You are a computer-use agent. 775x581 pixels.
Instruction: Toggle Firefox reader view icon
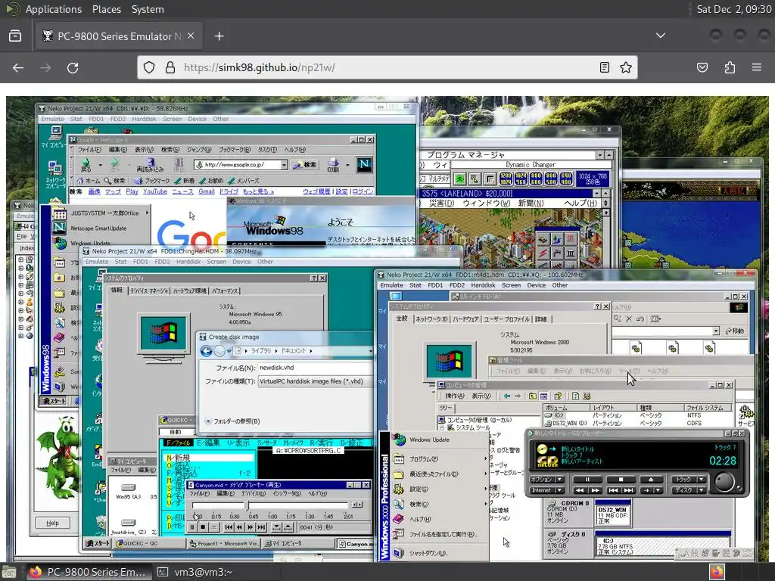(604, 67)
